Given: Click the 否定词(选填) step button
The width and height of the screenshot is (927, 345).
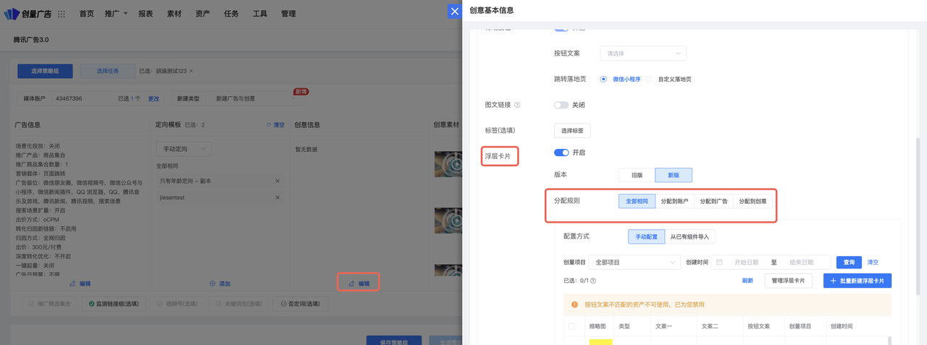Looking at the screenshot, I should [x=301, y=304].
